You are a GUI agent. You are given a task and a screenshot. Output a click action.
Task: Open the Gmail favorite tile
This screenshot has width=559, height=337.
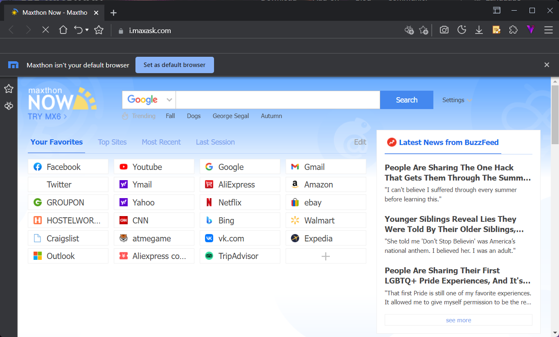coord(326,167)
